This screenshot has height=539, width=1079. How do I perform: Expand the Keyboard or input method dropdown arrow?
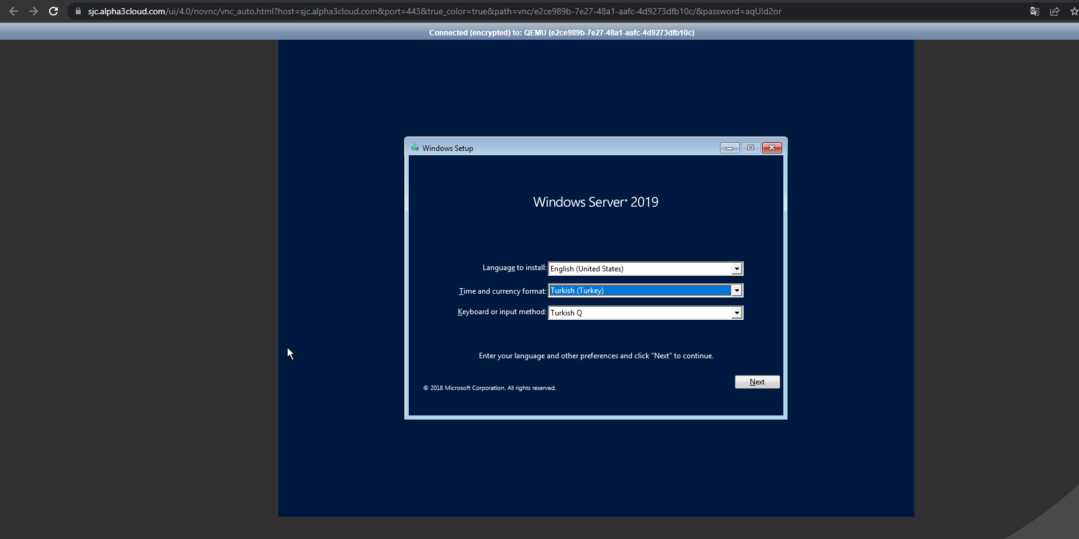tap(737, 313)
